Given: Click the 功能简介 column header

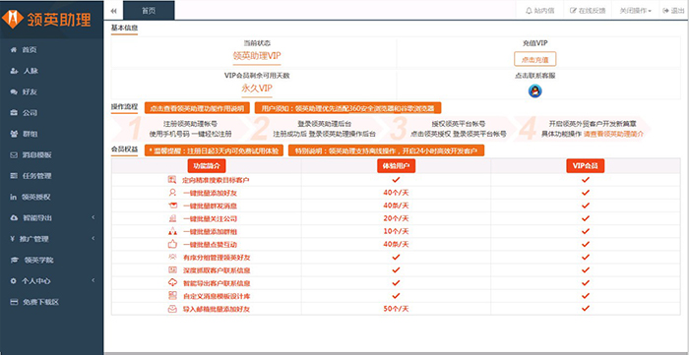Looking at the screenshot, I should 207,165.
